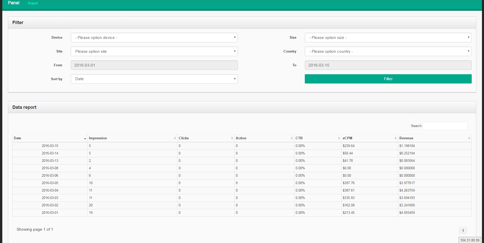The image size is (484, 243).
Task: Focus the table Search box
Action: [x=445, y=126]
